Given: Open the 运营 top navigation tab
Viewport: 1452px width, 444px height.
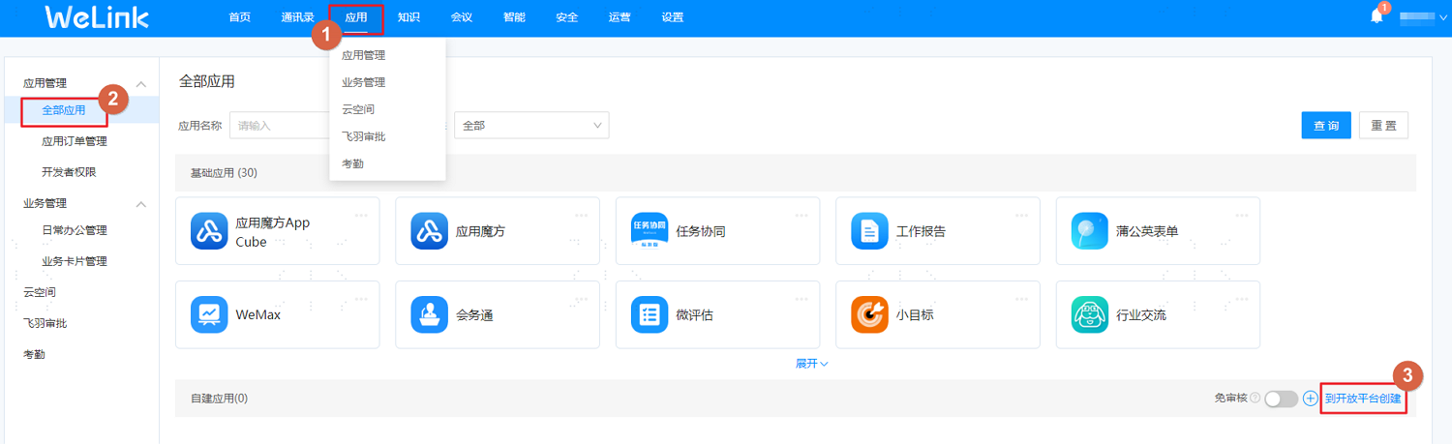Looking at the screenshot, I should pyautogui.click(x=620, y=17).
